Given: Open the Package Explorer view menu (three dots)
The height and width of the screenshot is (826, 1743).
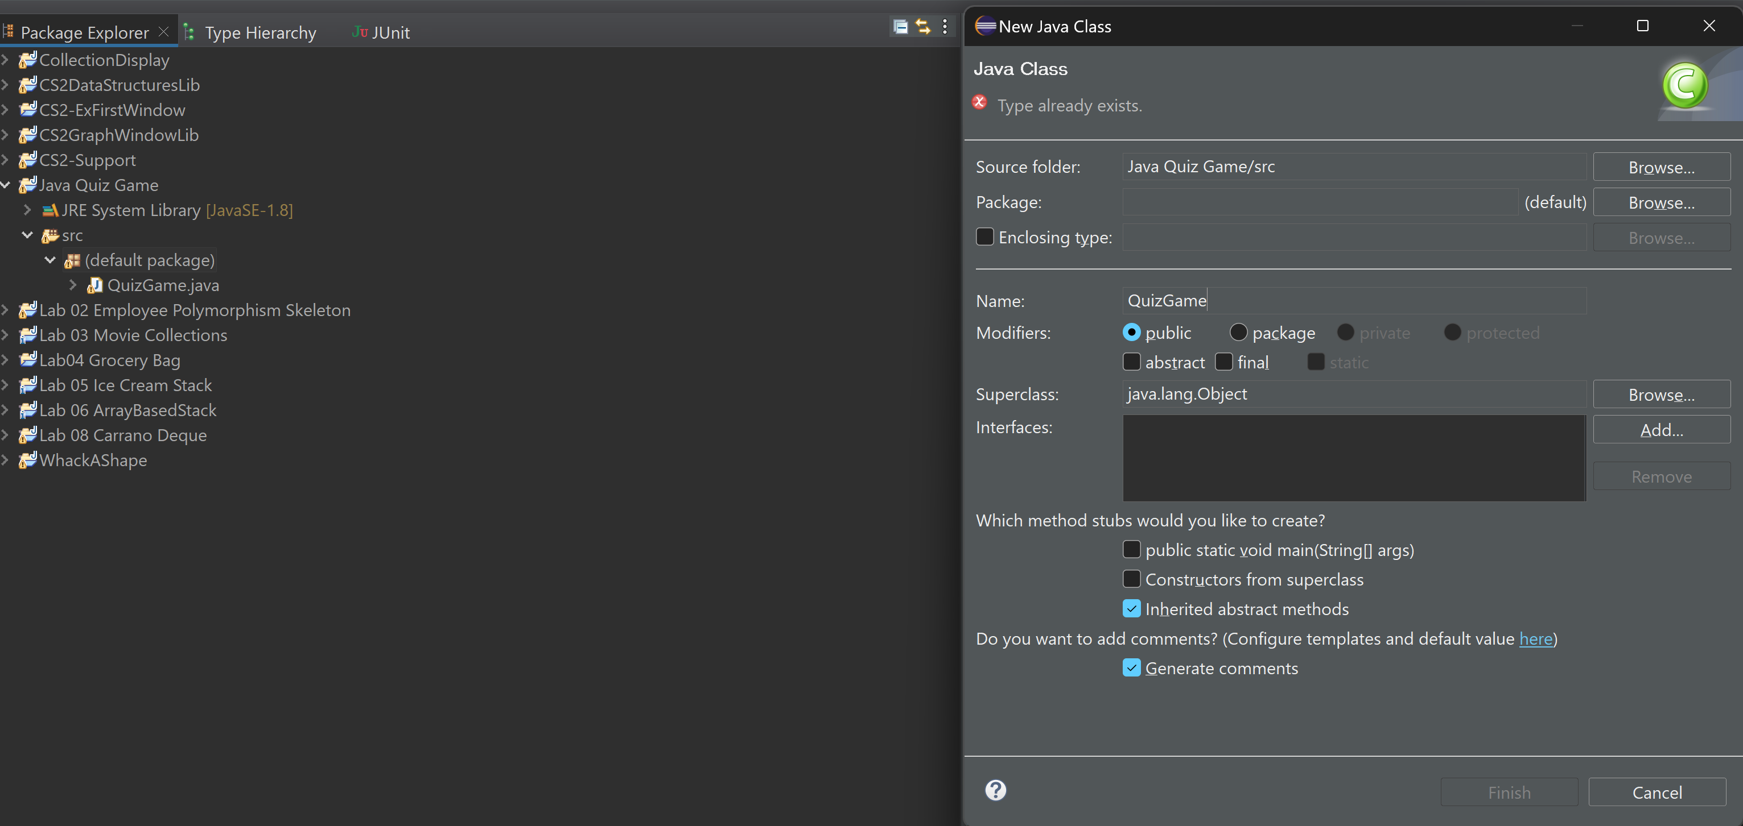Looking at the screenshot, I should pos(945,27).
